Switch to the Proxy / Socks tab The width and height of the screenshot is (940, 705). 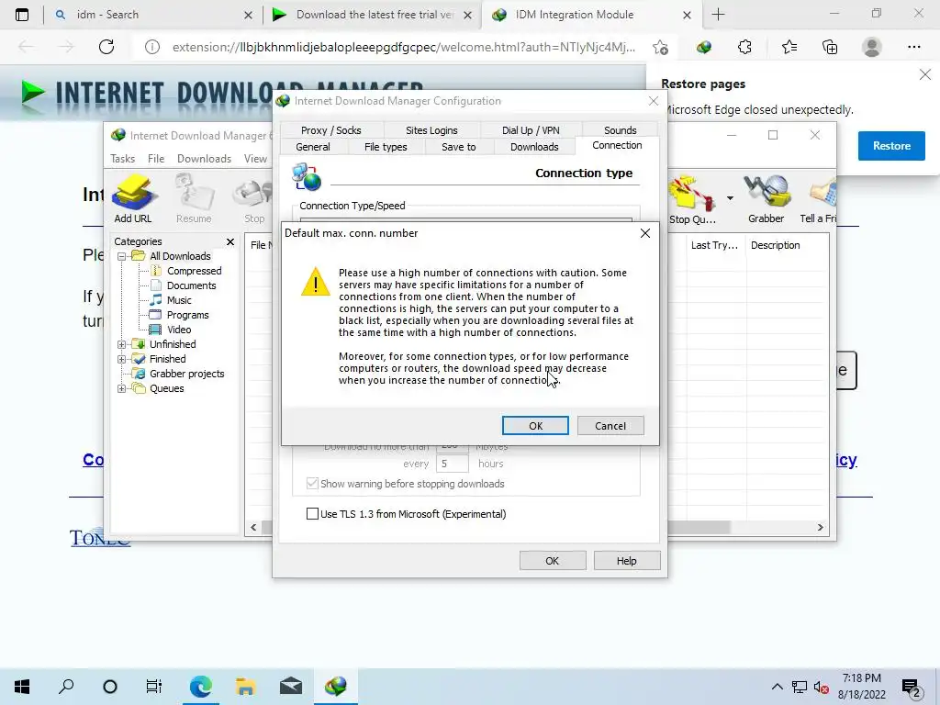(330, 130)
